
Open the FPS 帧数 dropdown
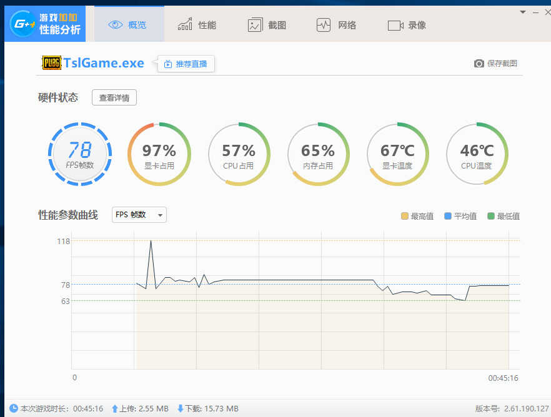(x=139, y=215)
